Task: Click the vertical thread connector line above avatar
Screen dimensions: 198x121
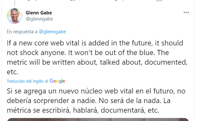Action: [15, 3]
